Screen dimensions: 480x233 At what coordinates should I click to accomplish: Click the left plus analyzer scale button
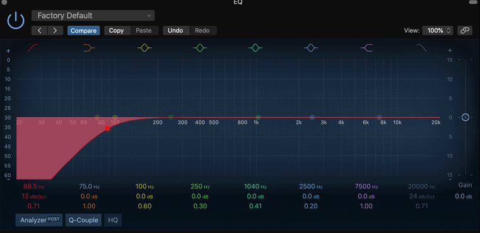[9, 51]
